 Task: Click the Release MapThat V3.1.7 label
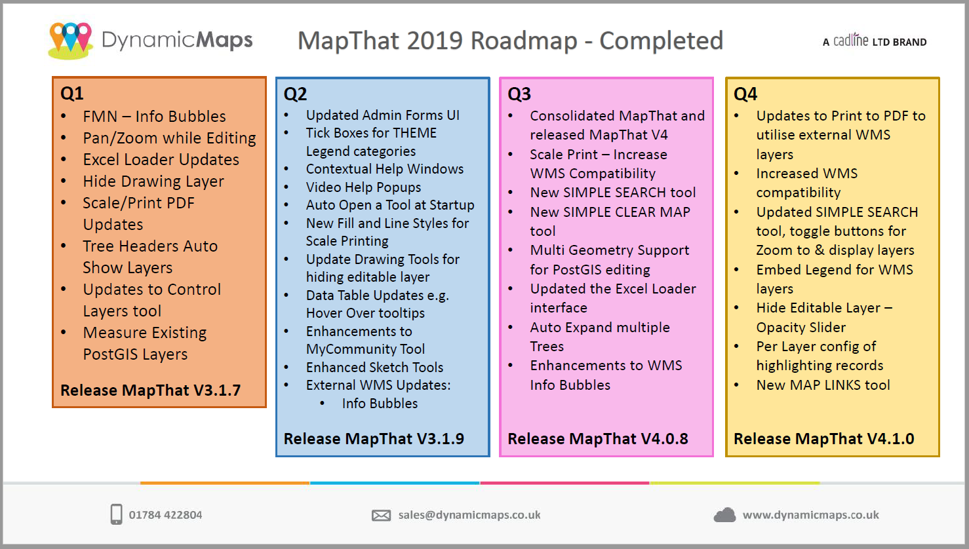tap(150, 390)
